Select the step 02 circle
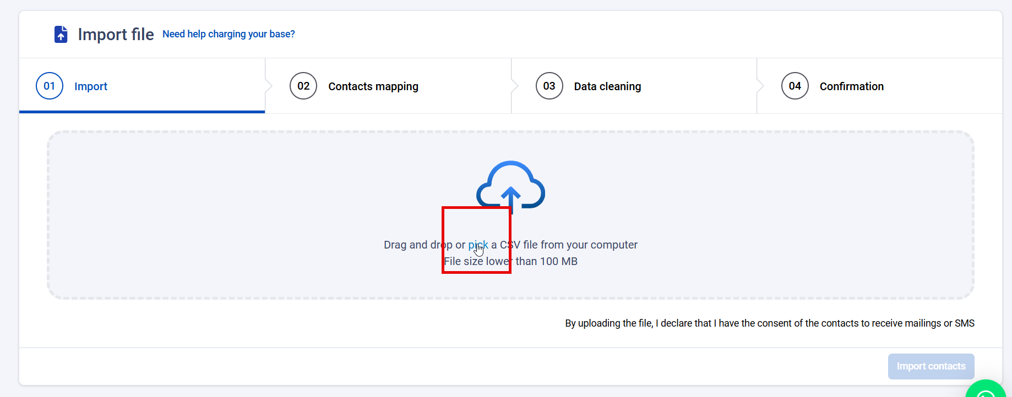 point(303,86)
